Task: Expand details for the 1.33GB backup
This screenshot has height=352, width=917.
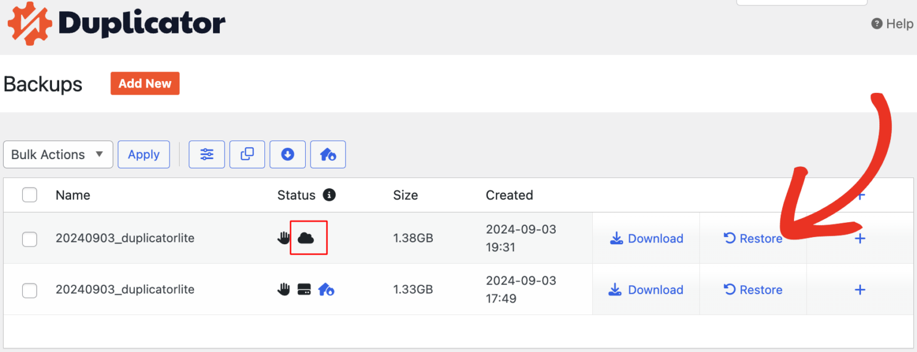Action: 860,290
